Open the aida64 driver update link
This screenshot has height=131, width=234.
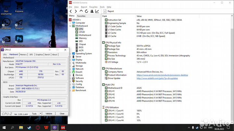coord(157,78)
